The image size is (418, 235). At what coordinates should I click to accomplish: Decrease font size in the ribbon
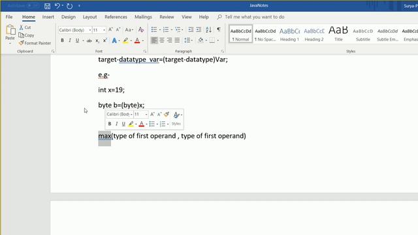[x=118, y=29]
